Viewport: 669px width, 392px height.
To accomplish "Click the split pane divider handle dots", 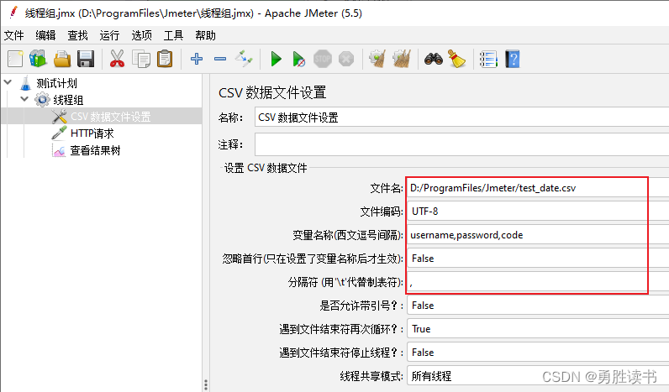I will (206, 384).
